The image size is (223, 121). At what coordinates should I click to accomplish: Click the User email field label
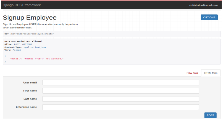click(30, 83)
